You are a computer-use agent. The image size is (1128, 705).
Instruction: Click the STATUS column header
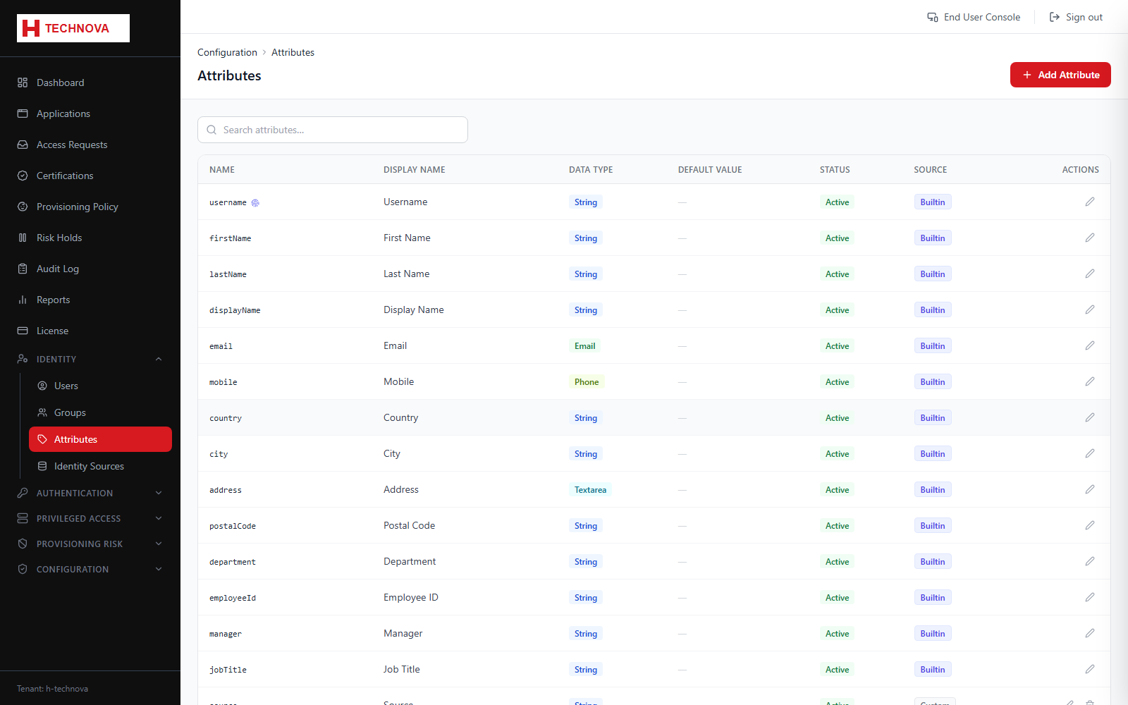tap(835, 170)
